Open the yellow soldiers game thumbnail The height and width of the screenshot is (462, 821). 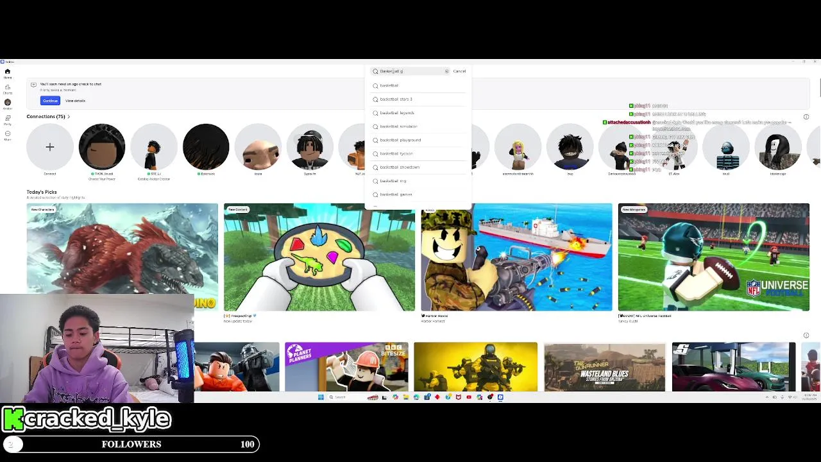click(475, 367)
